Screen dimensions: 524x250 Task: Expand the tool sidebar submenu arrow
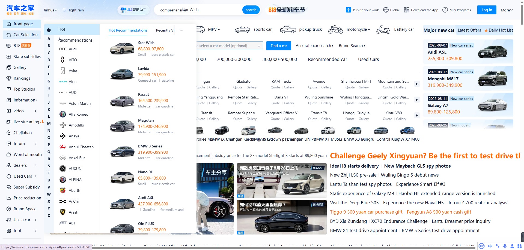tap(35, 231)
